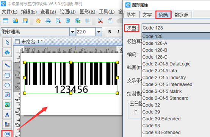This screenshot has height=137, width=210.
Task: Select the arrow pointer tool
Action: [x=7, y=42]
